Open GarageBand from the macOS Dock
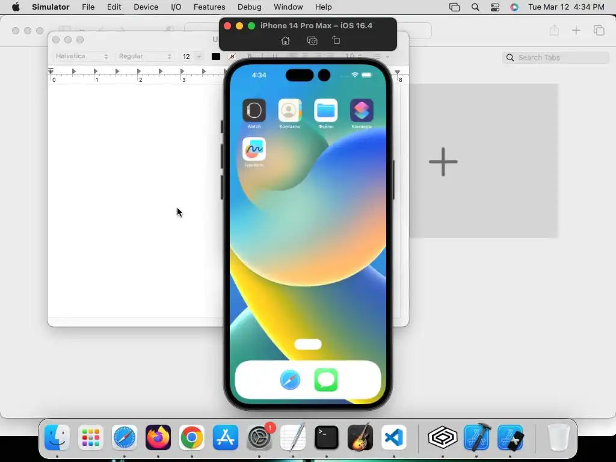This screenshot has height=462, width=616. (360, 437)
